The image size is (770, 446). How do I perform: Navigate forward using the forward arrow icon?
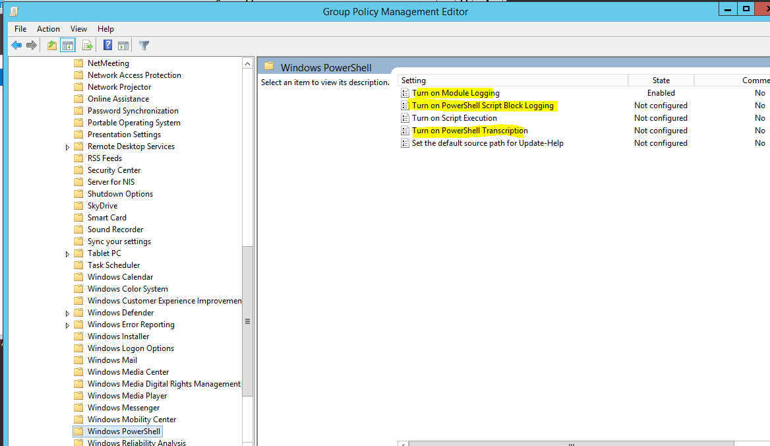31,45
